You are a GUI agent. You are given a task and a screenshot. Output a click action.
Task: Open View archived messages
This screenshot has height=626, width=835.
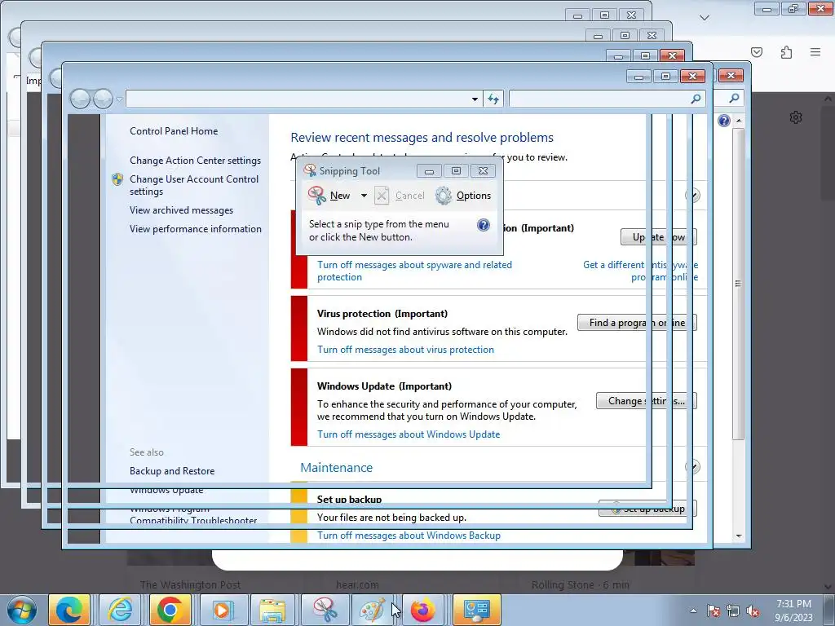point(181,210)
